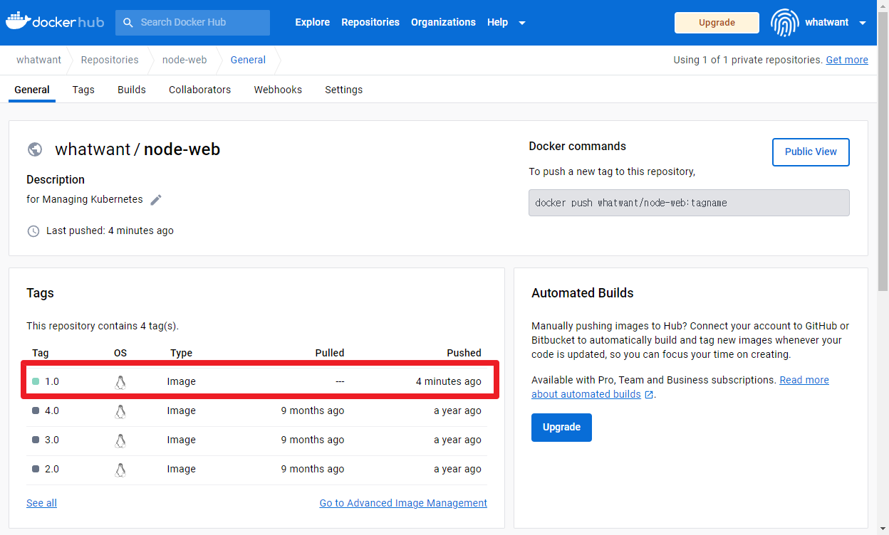The width and height of the screenshot is (889, 535).
Task: Click 'for Managing Kubernetes' description text
Action: coord(85,199)
